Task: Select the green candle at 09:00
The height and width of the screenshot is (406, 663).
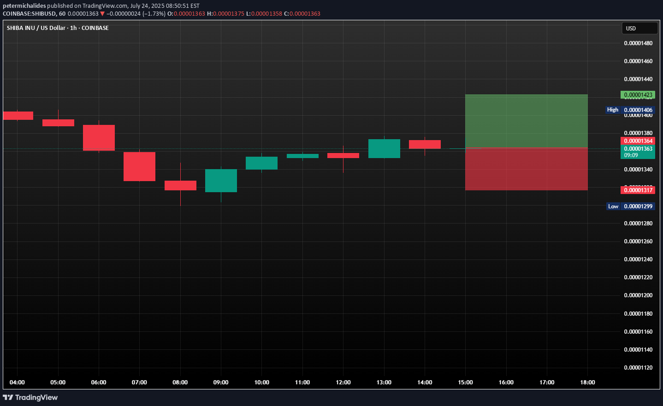Action: [x=221, y=180]
